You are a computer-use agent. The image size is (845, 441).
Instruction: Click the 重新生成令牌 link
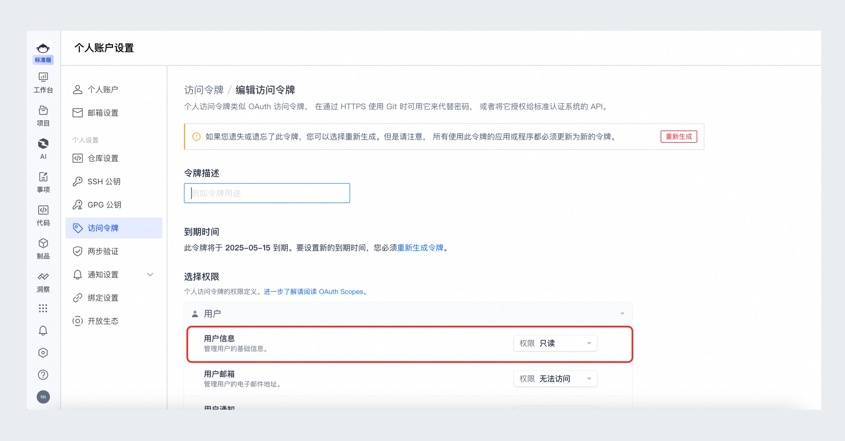click(420, 248)
